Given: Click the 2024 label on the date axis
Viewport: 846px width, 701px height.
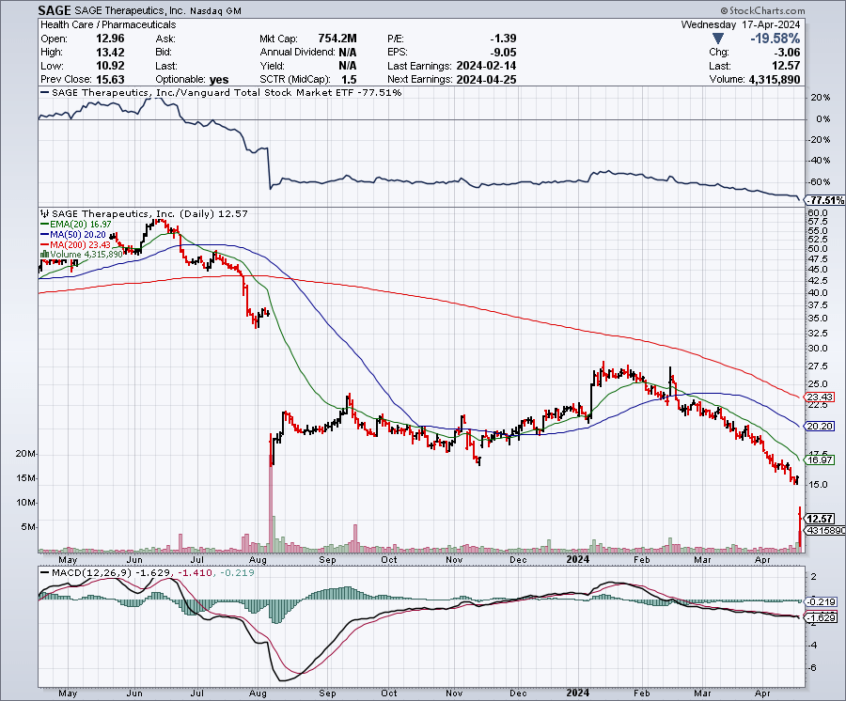Looking at the screenshot, I should click(x=576, y=558).
